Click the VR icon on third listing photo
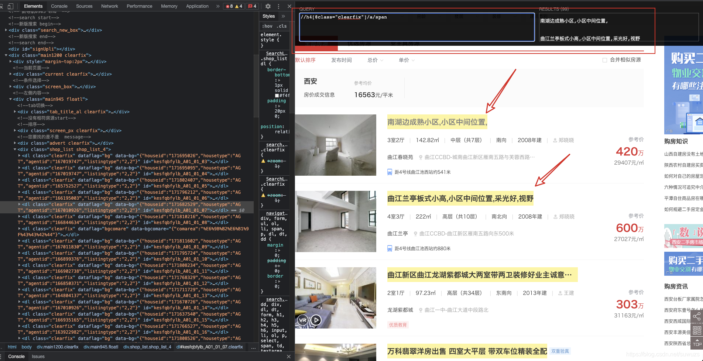Image resolution: width=703 pixels, height=361 pixels. (x=303, y=320)
